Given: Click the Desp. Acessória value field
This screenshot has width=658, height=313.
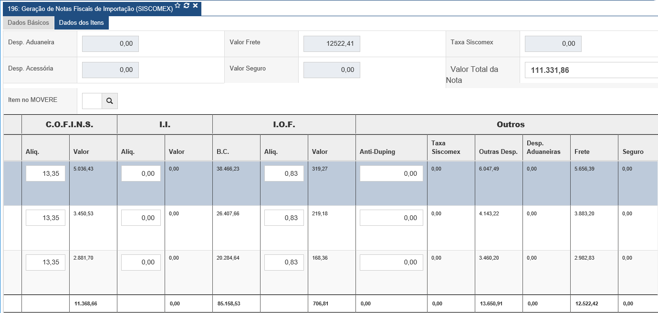Looking at the screenshot, I should pyautogui.click(x=111, y=70).
